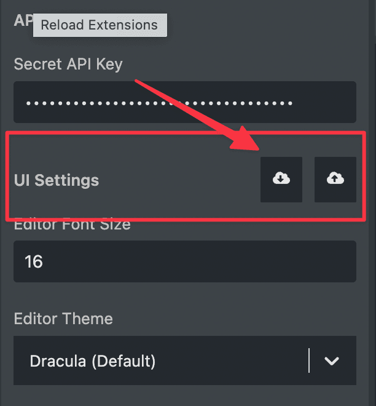Click the vertical divider beside the chevron
This screenshot has width=376, height=406.
[309, 360]
